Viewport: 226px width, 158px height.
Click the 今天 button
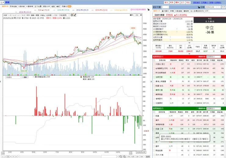[x=224, y=7]
